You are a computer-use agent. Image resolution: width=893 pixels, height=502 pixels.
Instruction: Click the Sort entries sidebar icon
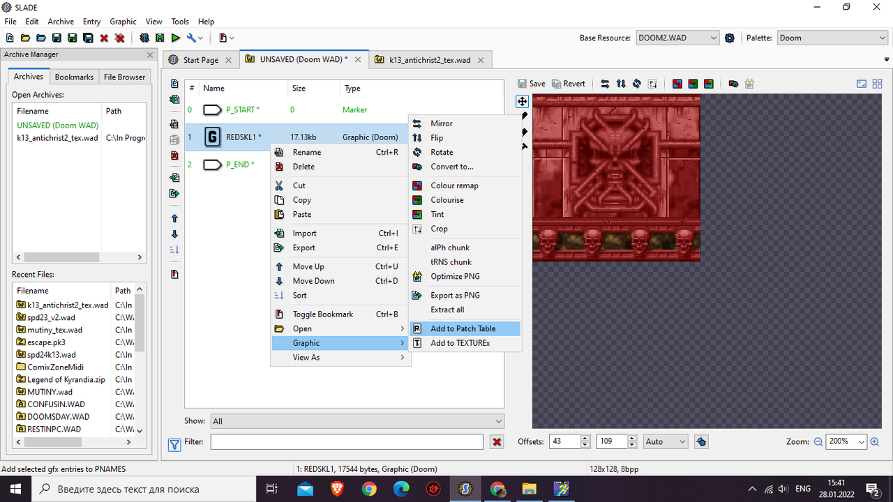pos(174,250)
